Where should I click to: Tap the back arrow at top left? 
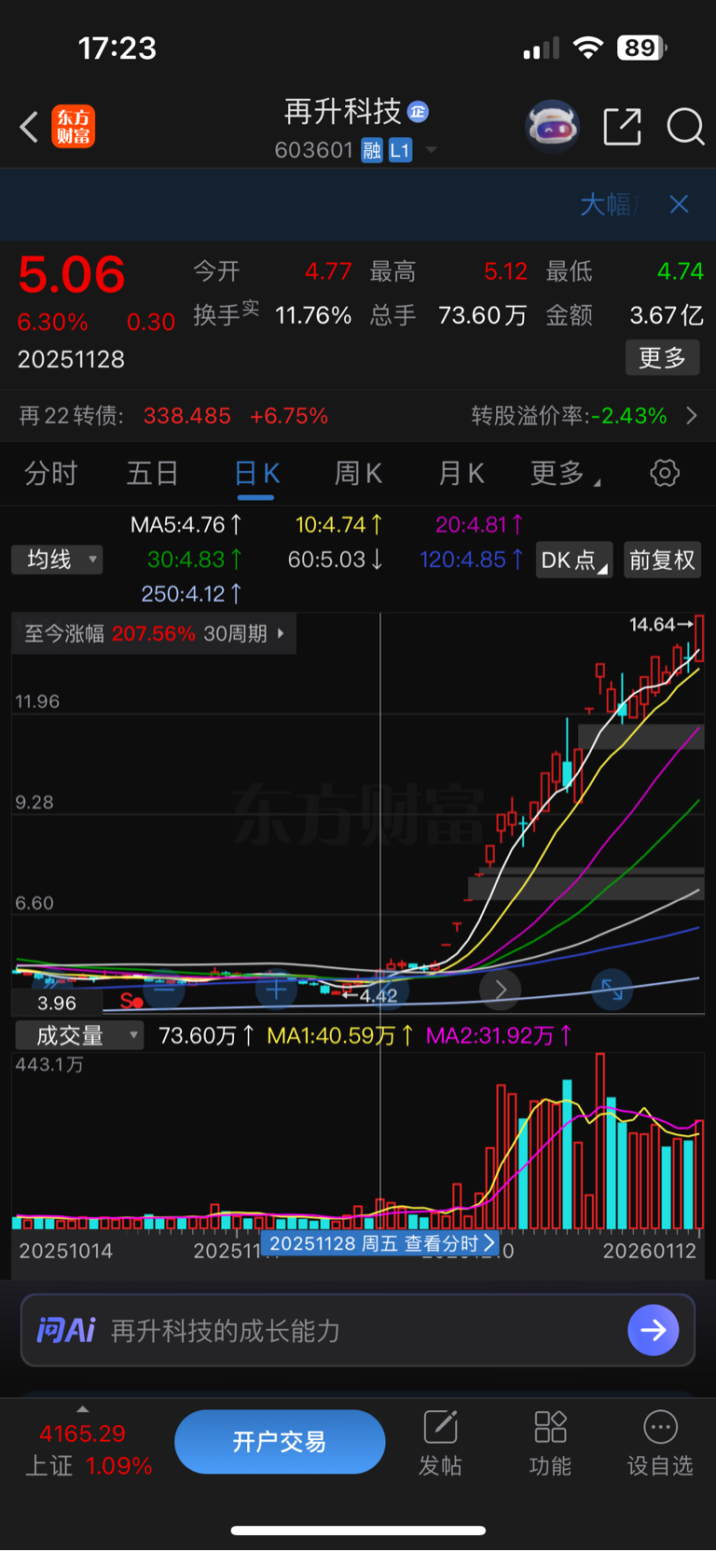pyautogui.click(x=29, y=127)
